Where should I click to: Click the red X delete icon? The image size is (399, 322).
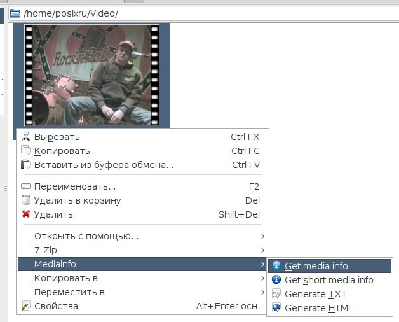click(x=26, y=214)
